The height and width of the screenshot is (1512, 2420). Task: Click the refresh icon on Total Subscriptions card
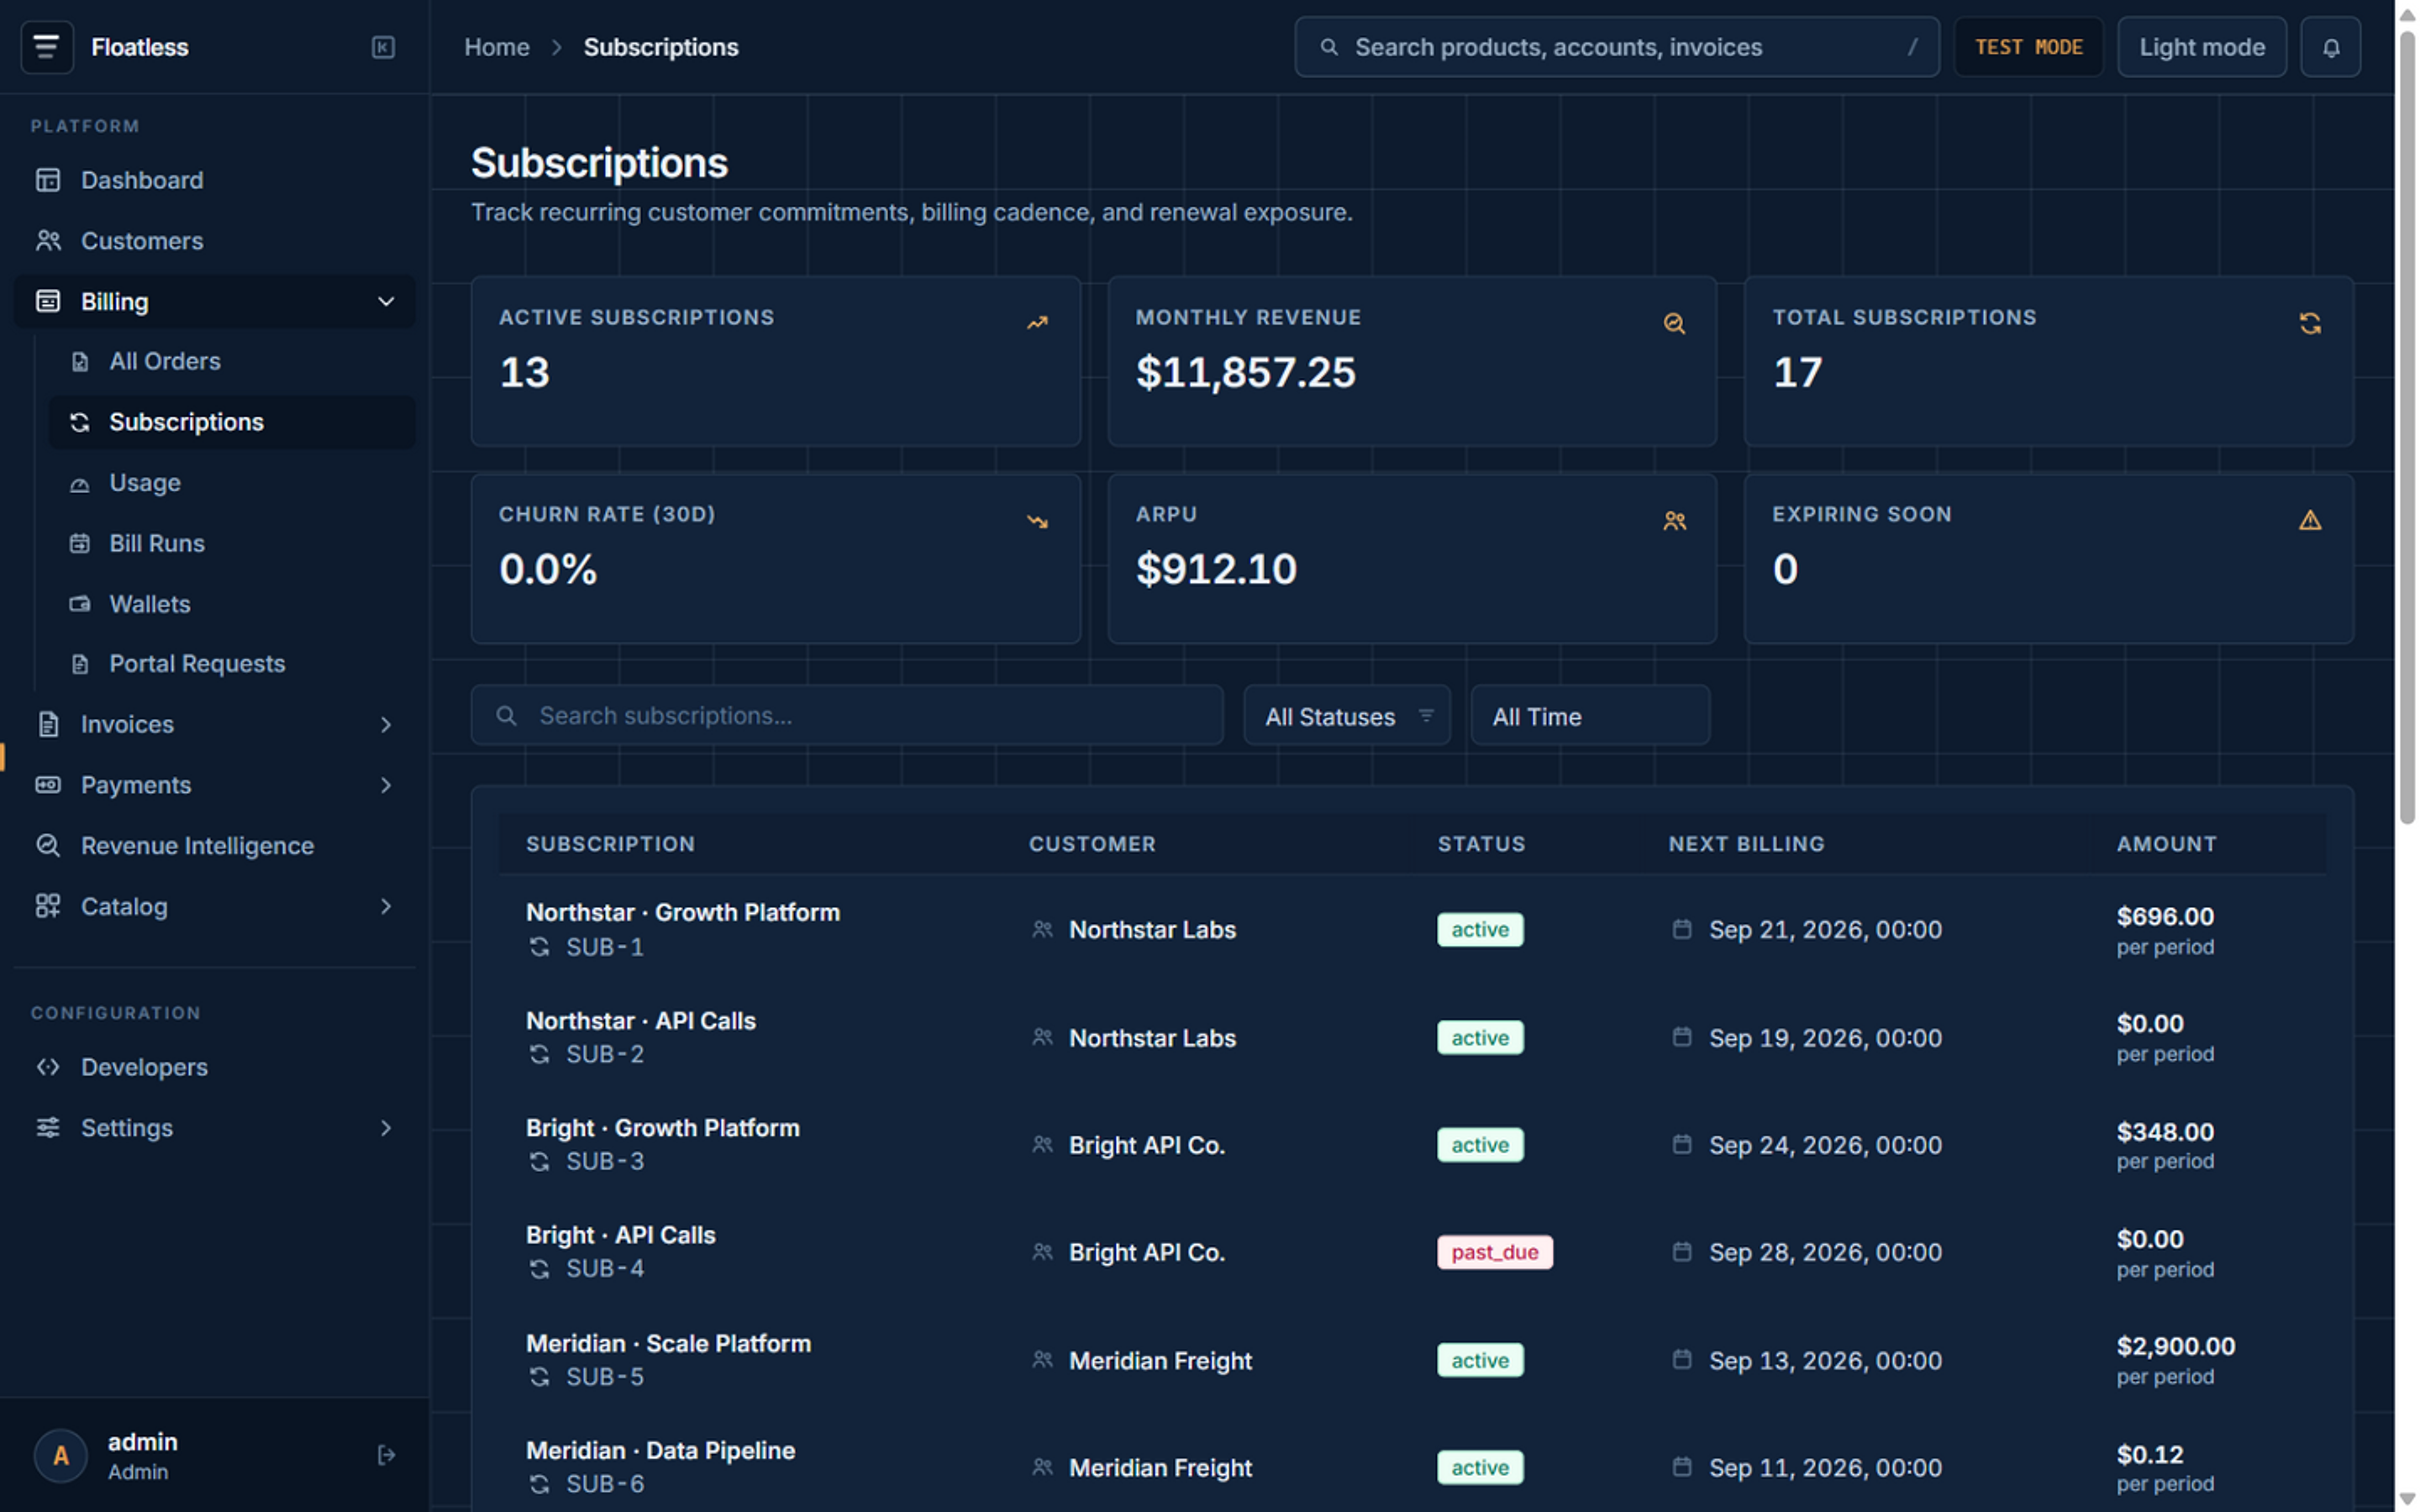[x=2310, y=323]
